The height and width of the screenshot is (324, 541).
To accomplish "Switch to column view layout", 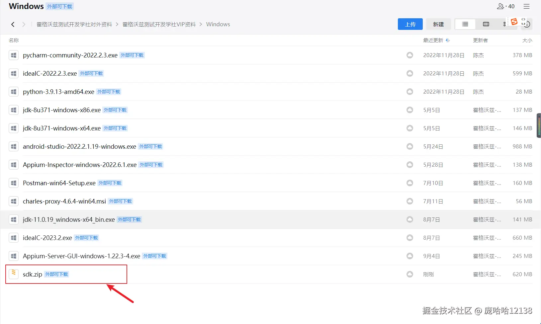I will click(486, 24).
